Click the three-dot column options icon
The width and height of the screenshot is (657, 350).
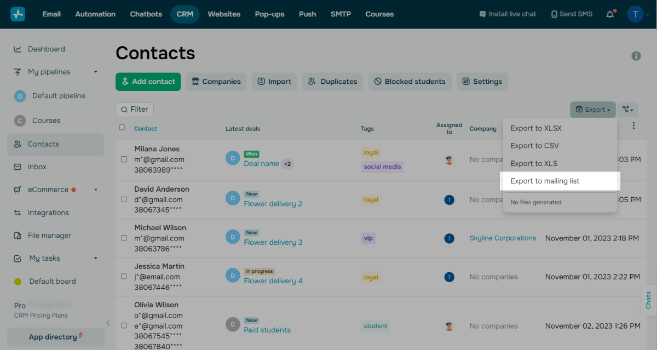click(x=633, y=126)
